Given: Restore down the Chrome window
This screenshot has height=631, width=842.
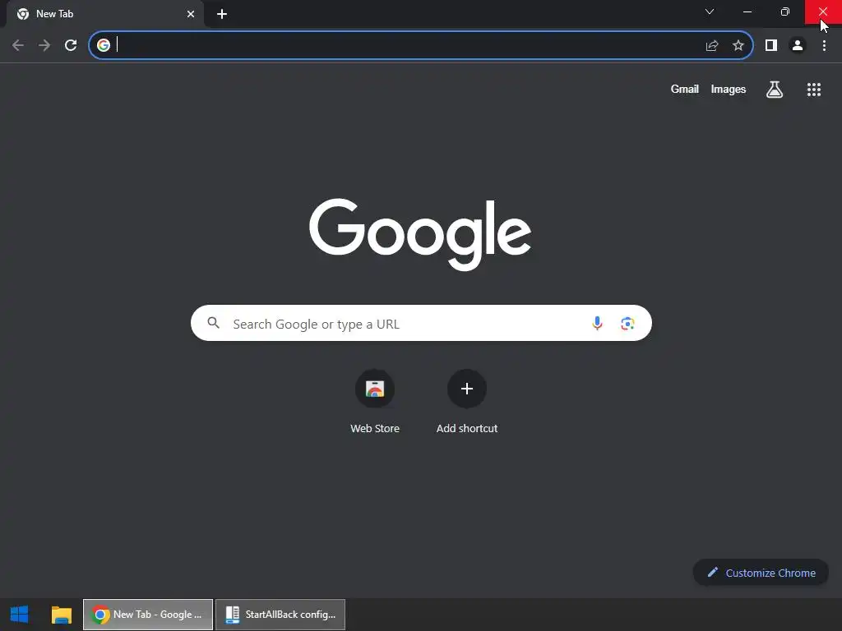Looking at the screenshot, I should tap(785, 12).
